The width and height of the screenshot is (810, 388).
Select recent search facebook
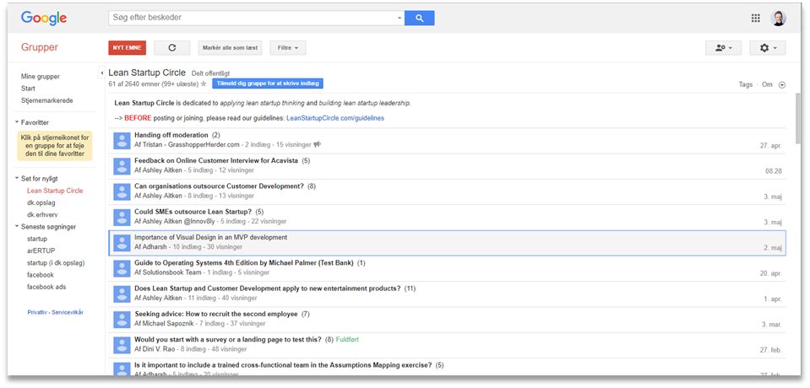(x=41, y=274)
